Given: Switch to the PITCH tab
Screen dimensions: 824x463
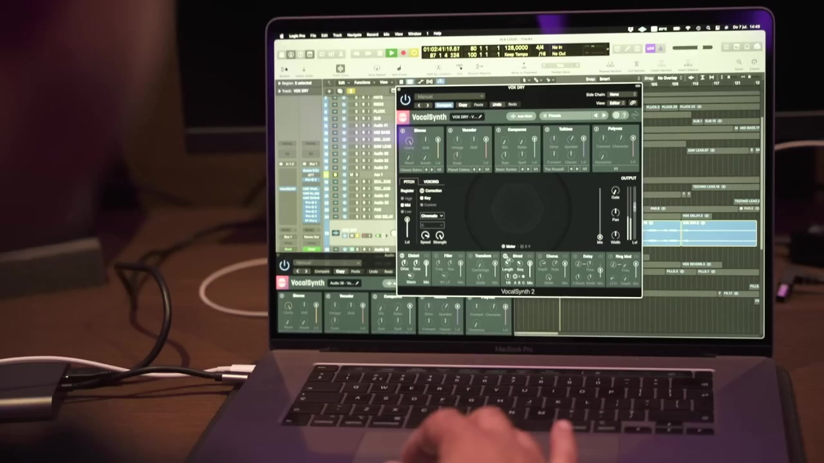Looking at the screenshot, I should pyautogui.click(x=409, y=181).
